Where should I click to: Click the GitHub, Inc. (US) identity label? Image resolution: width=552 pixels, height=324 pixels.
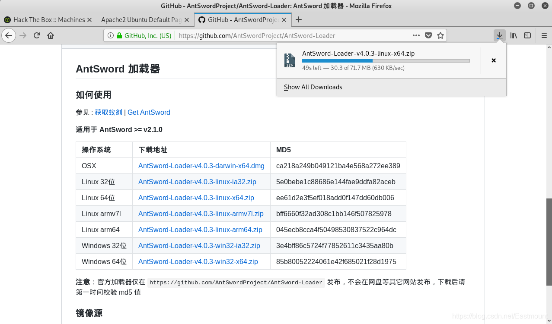(x=148, y=35)
